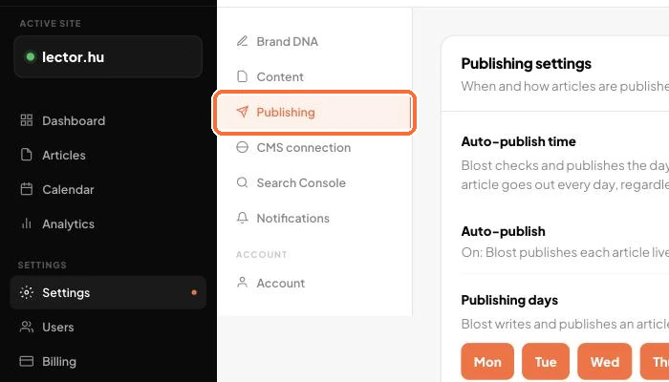
Task: Open the Notifications settings tab
Action: tap(314, 219)
